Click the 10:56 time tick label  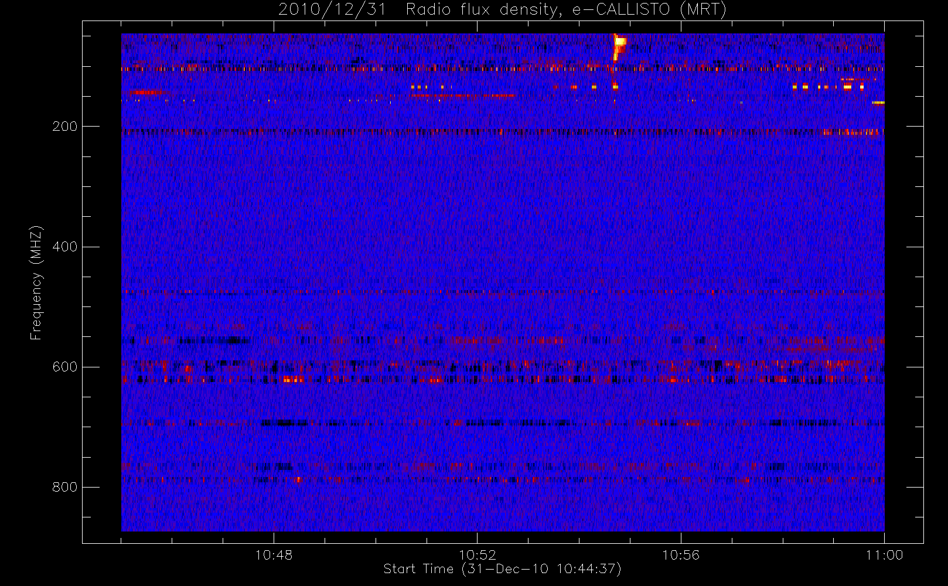point(681,555)
